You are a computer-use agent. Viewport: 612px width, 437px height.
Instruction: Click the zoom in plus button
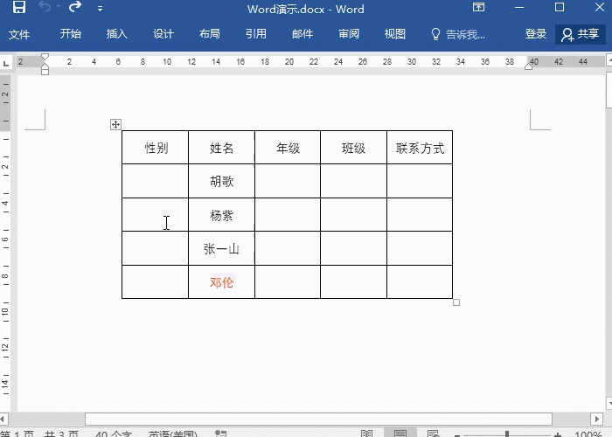tap(558, 434)
